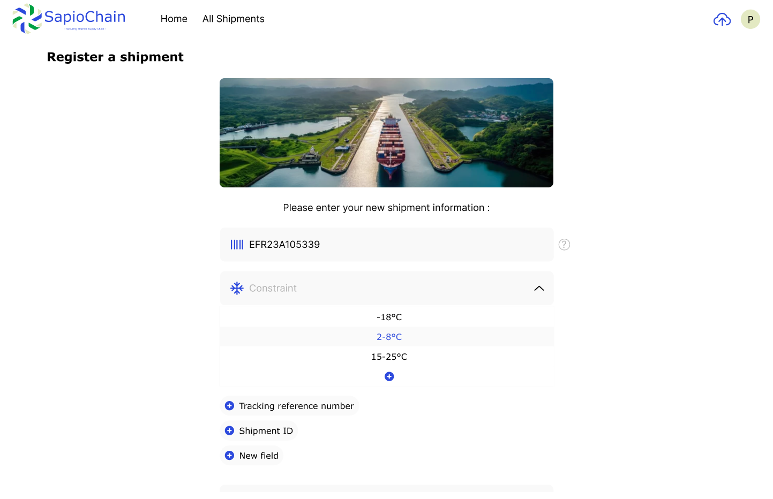Select the -18°C constraint option
Image resolution: width=773 pixels, height=499 pixels.
[389, 317]
